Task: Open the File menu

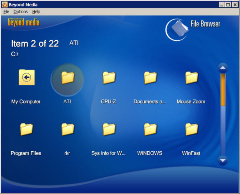Action: (x=6, y=12)
